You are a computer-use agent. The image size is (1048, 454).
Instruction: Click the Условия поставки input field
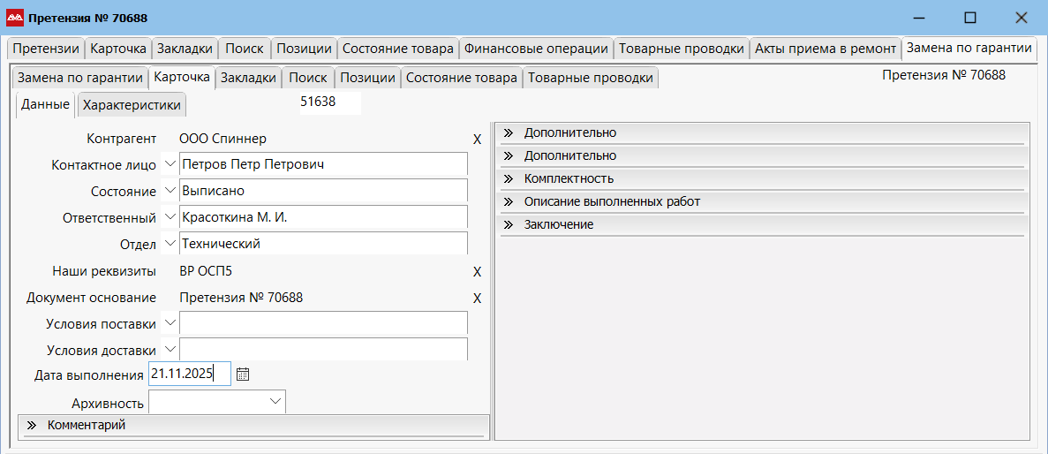[323, 323]
